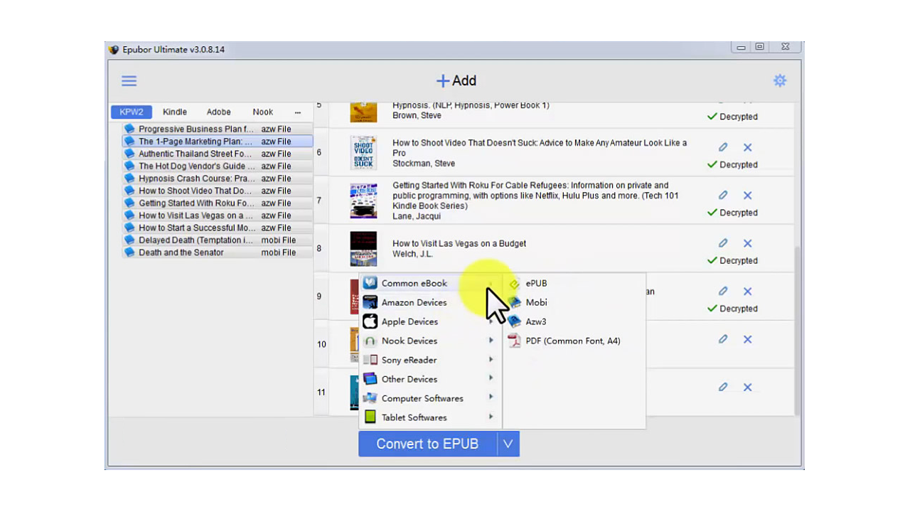Image resolution: width=910 pixels, height=512 pixels.
Task: Select Death and the Senator mobi file
Action: (218, 252)
